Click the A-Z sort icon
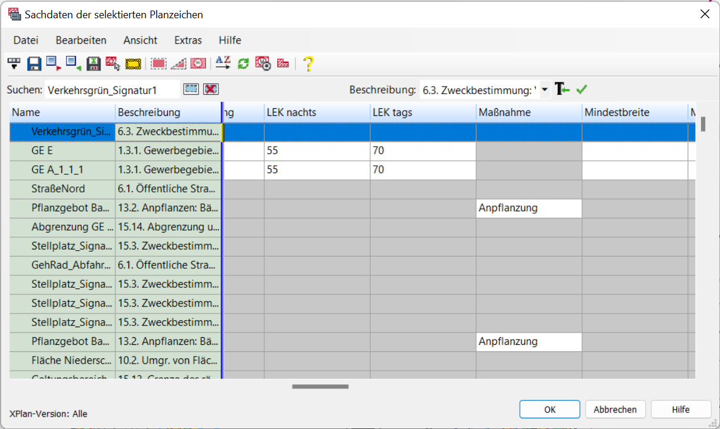Screen dimensions: 720x429 (x=223, y=63)
